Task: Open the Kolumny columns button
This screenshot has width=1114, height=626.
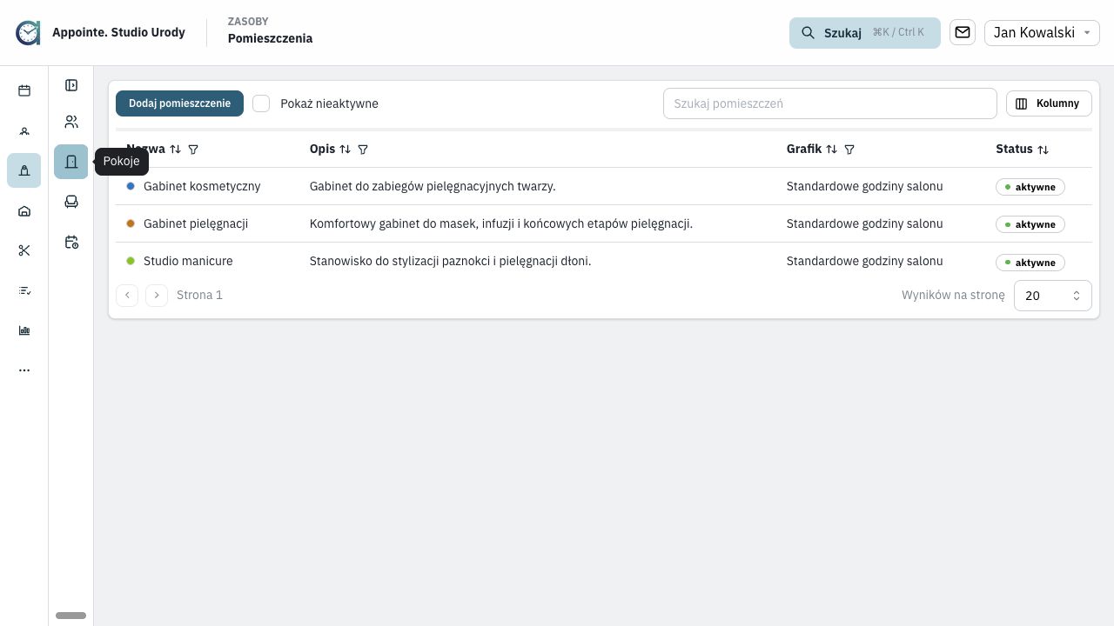Action: pyautogui.click(x=1049, y=103)
